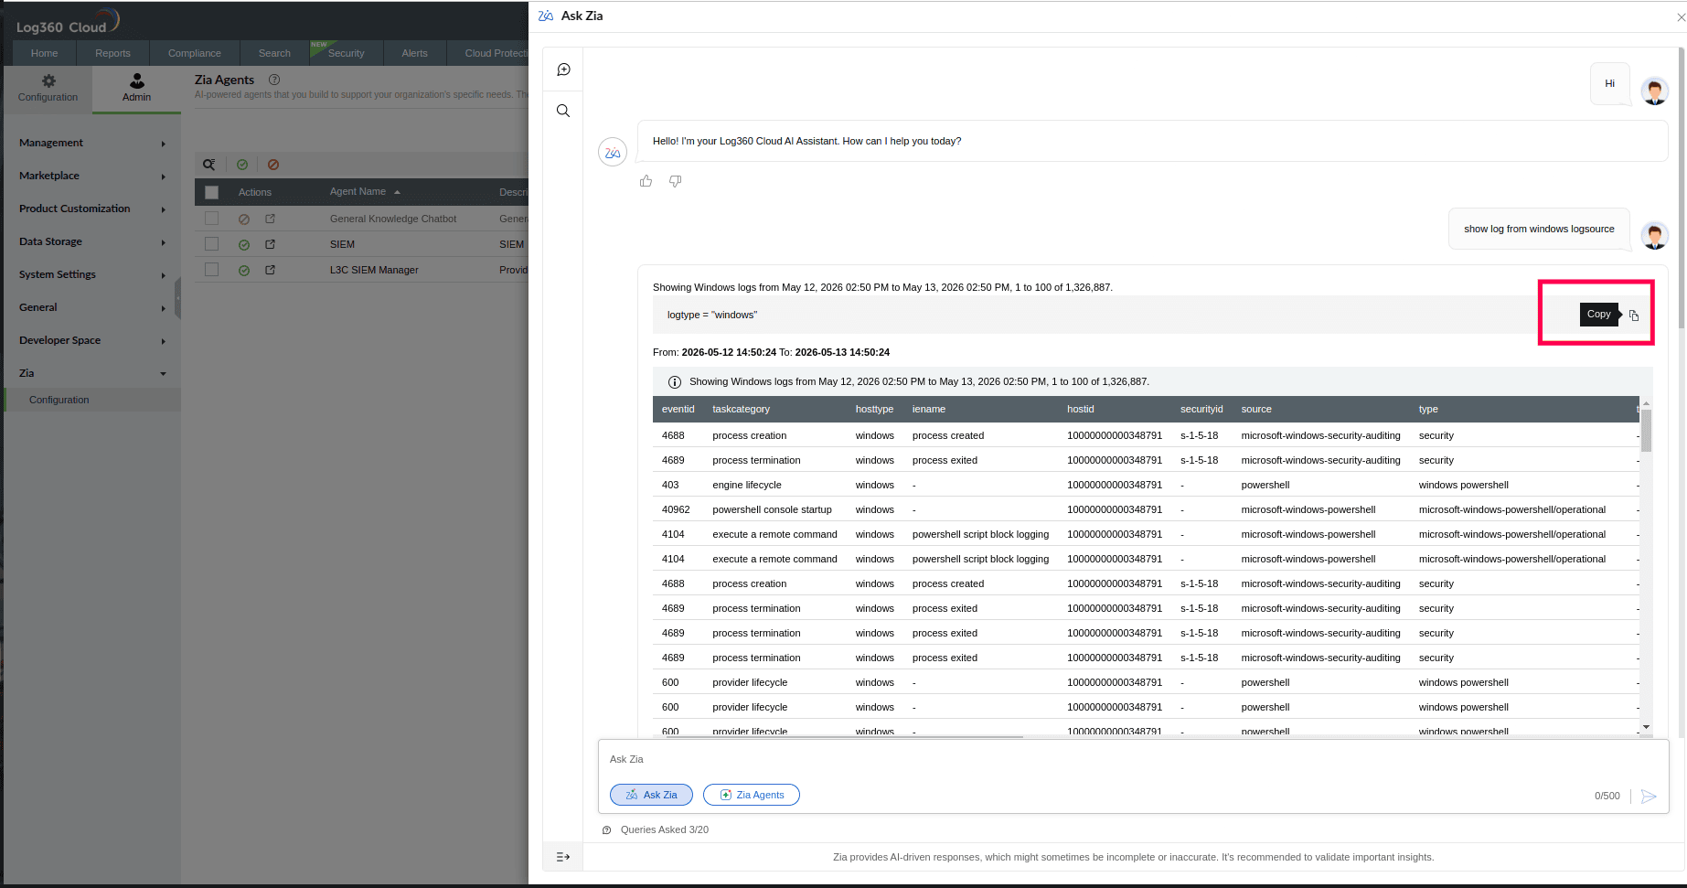The height and width of the screenshot is (888, 1687).
Task: Open the Reports tab
Action: (x=112, y=53)
